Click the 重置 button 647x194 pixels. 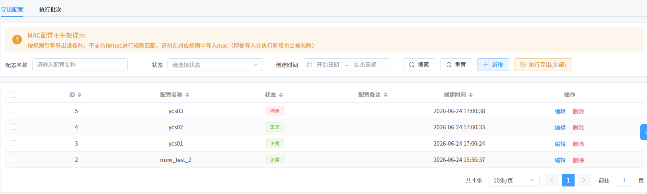click(x=456, y=65)
